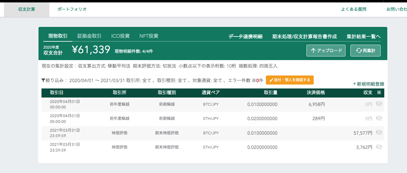Click 期末時価評価 in BTC/JPY row
407x173 pixels.
pyautogui.click(x=167, y=133)
